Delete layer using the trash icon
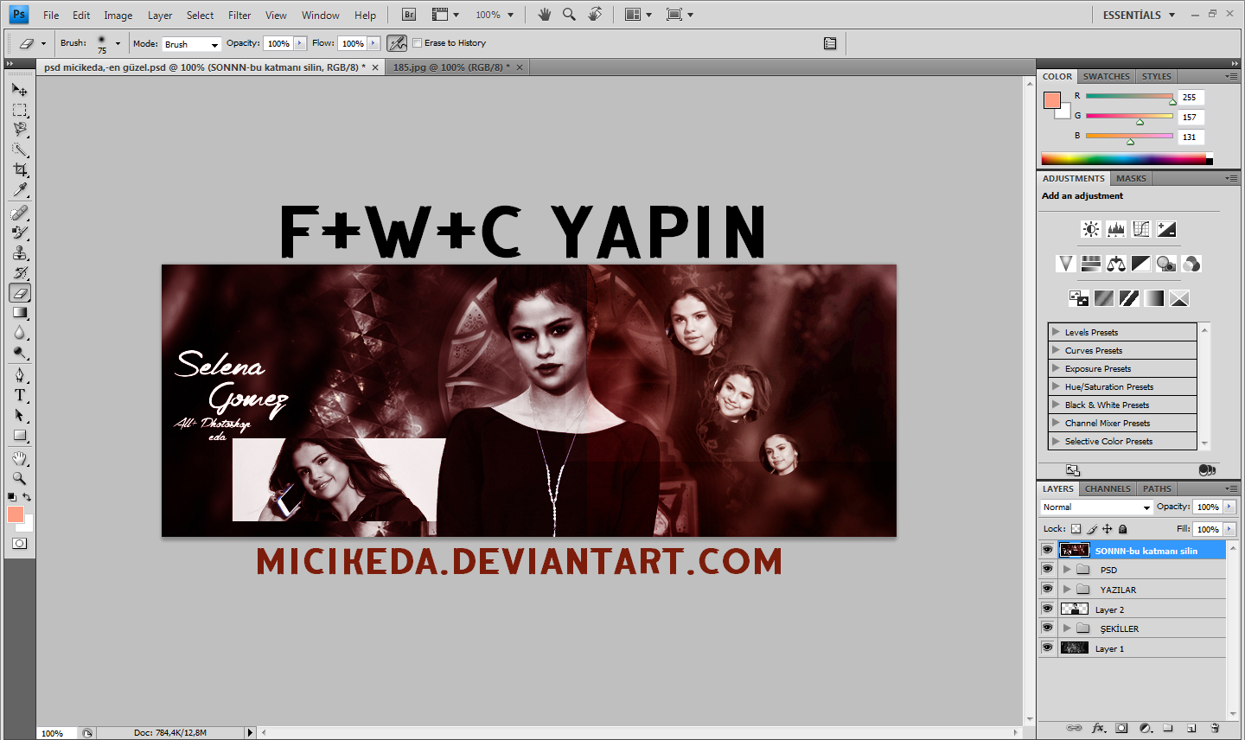 click(1215, 728)
